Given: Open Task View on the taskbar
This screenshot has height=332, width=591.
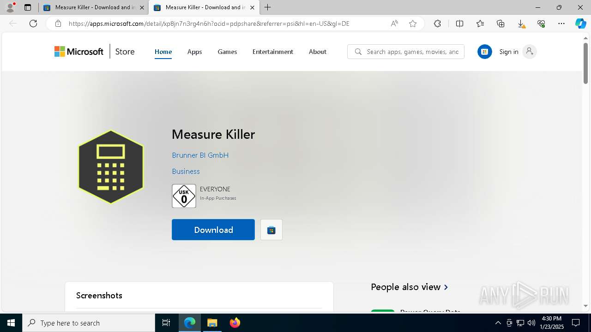Looking at the screenshot, I should (166, 323).
